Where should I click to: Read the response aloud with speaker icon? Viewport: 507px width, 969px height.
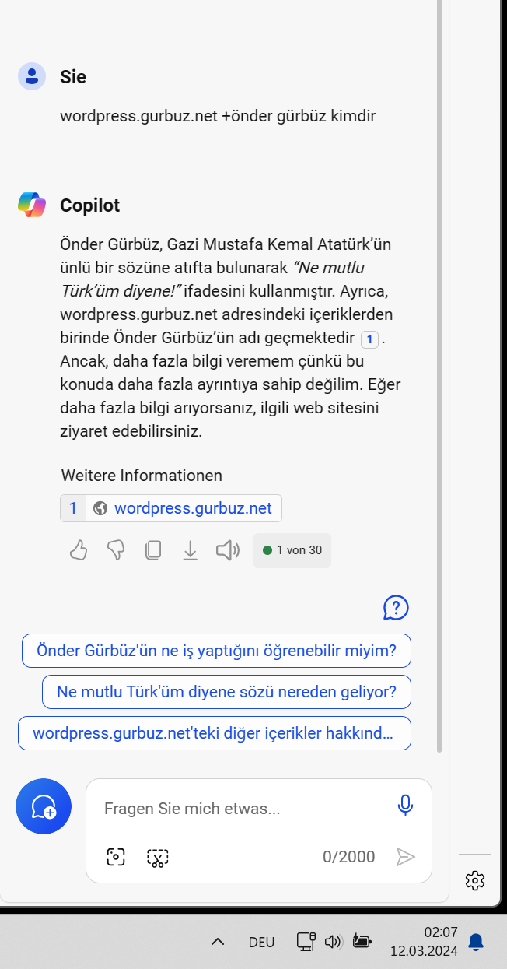pyautogui.click(x=227, y=551)
